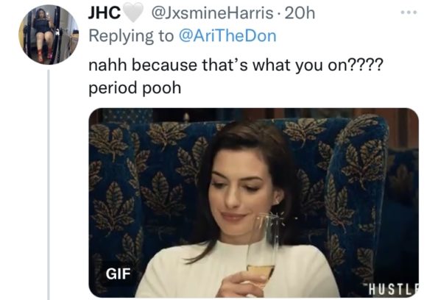Image resolution: width=438 pixels, height=300 pixels.
Task: Click the "Replying to" label text
Action: point(131,36)
